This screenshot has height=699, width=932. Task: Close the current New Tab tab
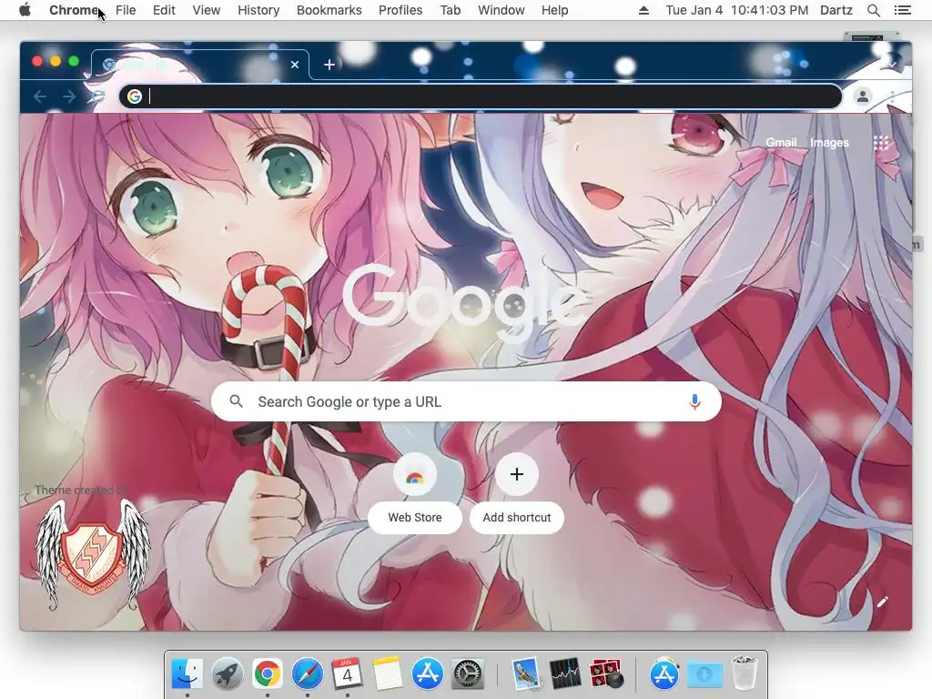[295, 65]
